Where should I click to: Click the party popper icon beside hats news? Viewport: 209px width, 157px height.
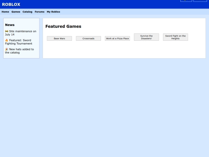coord(7,49)
